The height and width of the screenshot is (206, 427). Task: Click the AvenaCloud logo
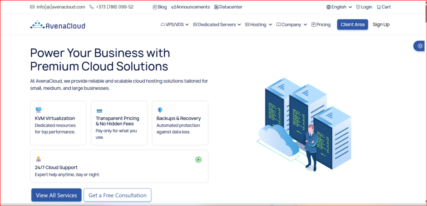[x=58, y=25]
